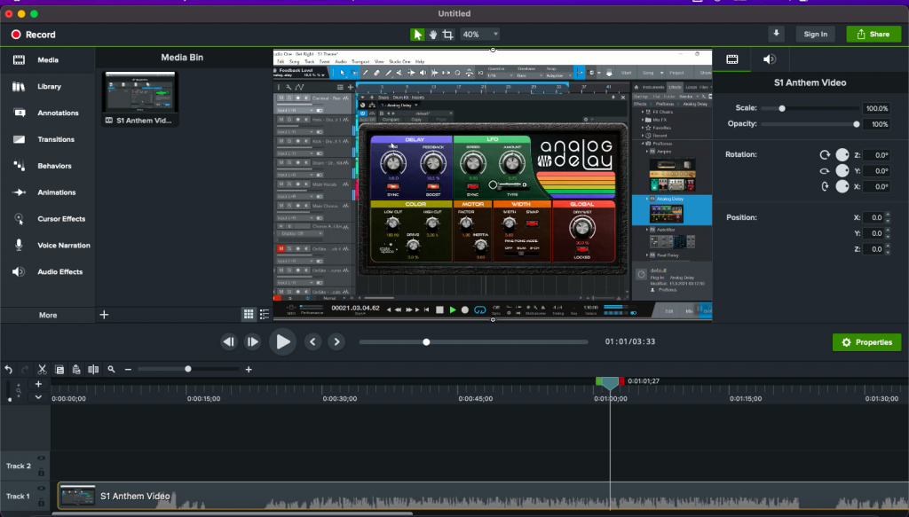
Task: Decrease the Position X value
Action: [x=888, y=221]
